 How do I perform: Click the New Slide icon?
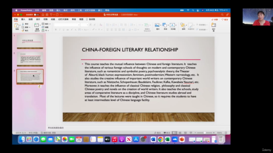[x=36, y=25]
